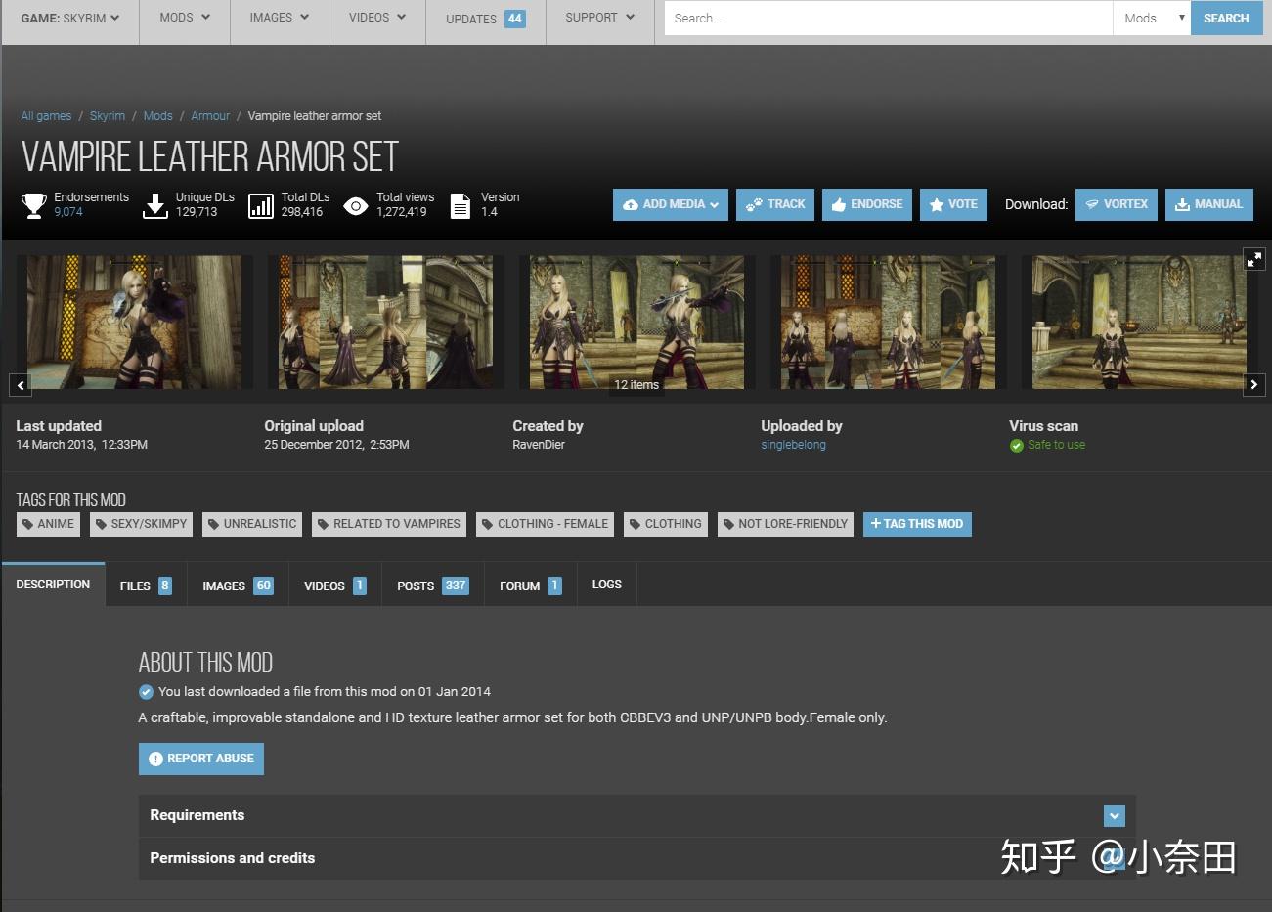
Task: Select the RELATED TO VAMPIRES tag
Action: coord(389,524)
